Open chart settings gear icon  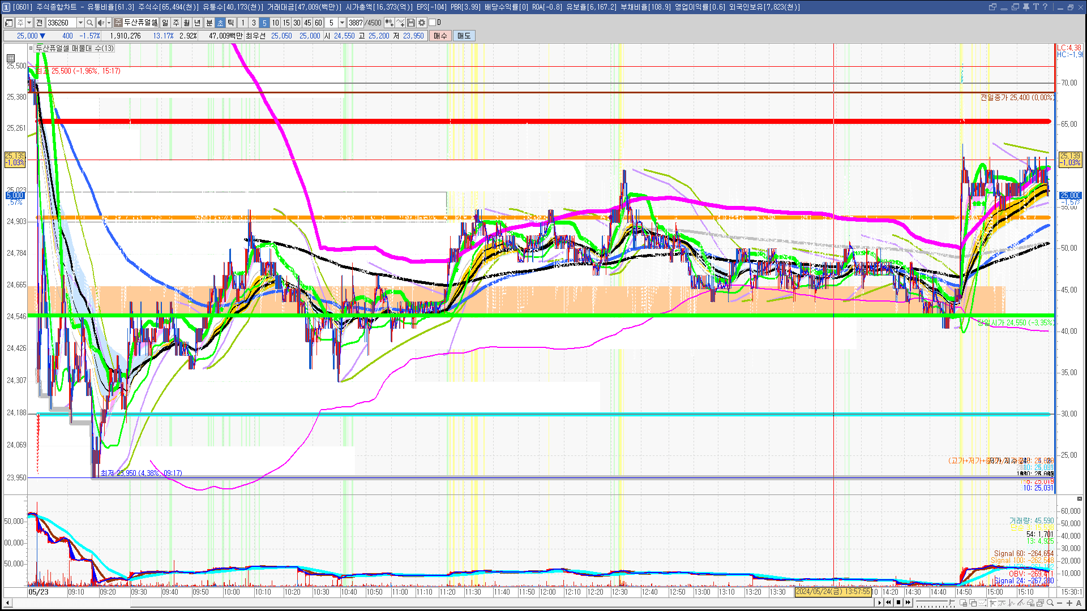[422, 23]
